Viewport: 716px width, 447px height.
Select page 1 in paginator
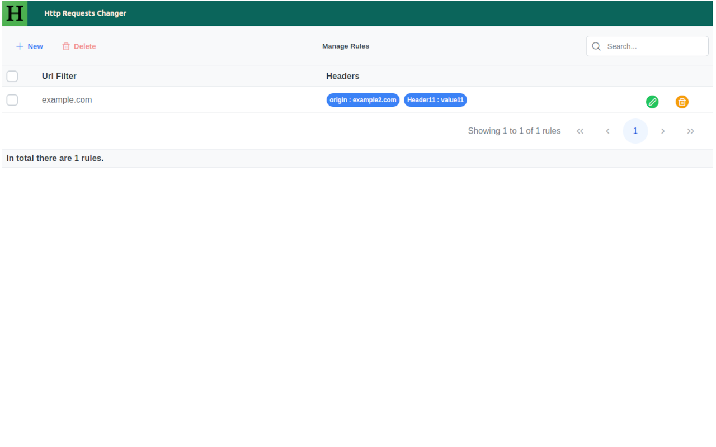(x=635, y=131)
